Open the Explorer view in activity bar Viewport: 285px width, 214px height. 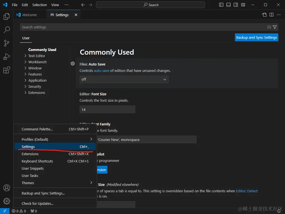[x=7, y=16]
